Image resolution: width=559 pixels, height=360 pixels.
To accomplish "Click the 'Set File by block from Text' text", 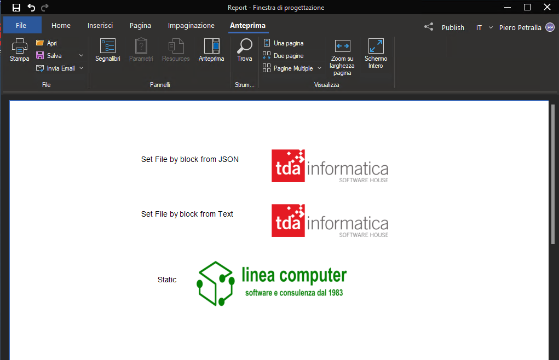I will coord(187,214).
